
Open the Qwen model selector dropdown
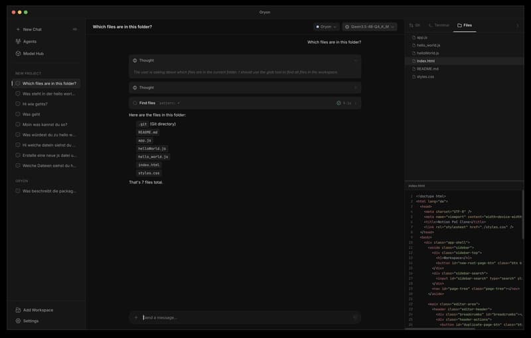[370, 27]
